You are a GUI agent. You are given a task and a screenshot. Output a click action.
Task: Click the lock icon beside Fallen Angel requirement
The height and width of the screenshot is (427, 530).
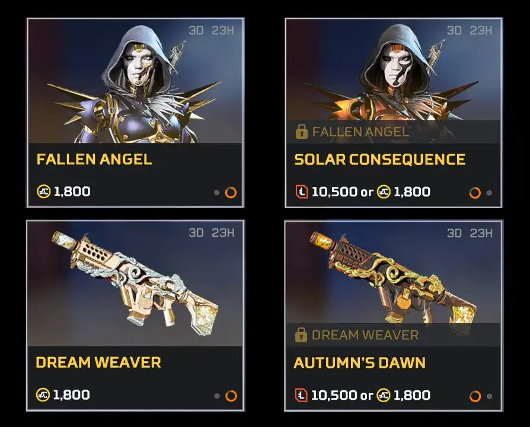302,132
